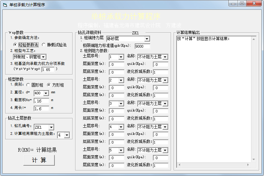Choose 圆形桩 pile type option

tap(28, 85)
